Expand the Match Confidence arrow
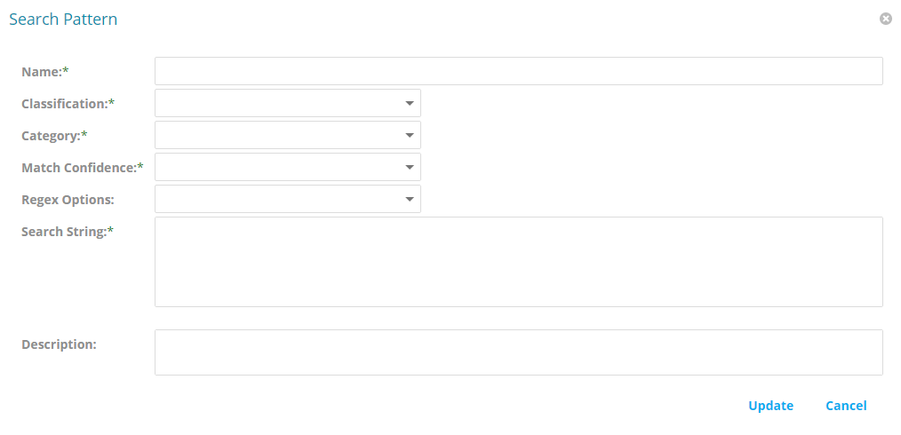 pos(409,167)
